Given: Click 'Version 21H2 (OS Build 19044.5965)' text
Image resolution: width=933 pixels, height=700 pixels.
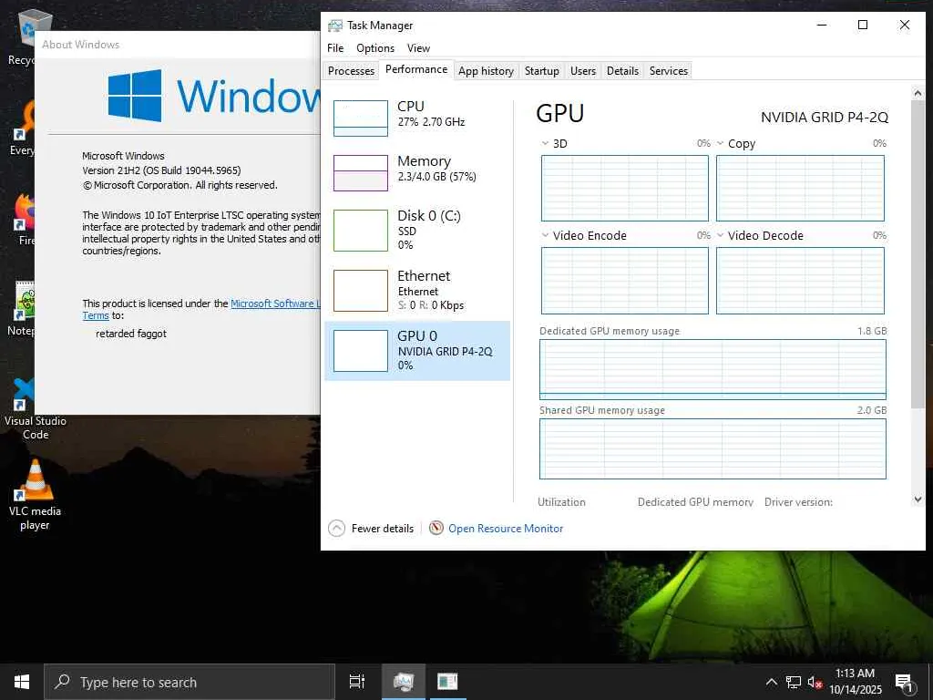Looking at the screenshot, I should pos(161,170).
